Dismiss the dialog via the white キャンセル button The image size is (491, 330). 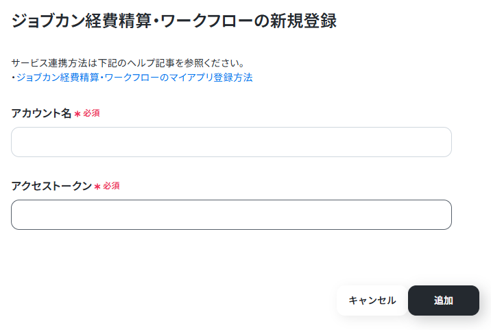372,300
